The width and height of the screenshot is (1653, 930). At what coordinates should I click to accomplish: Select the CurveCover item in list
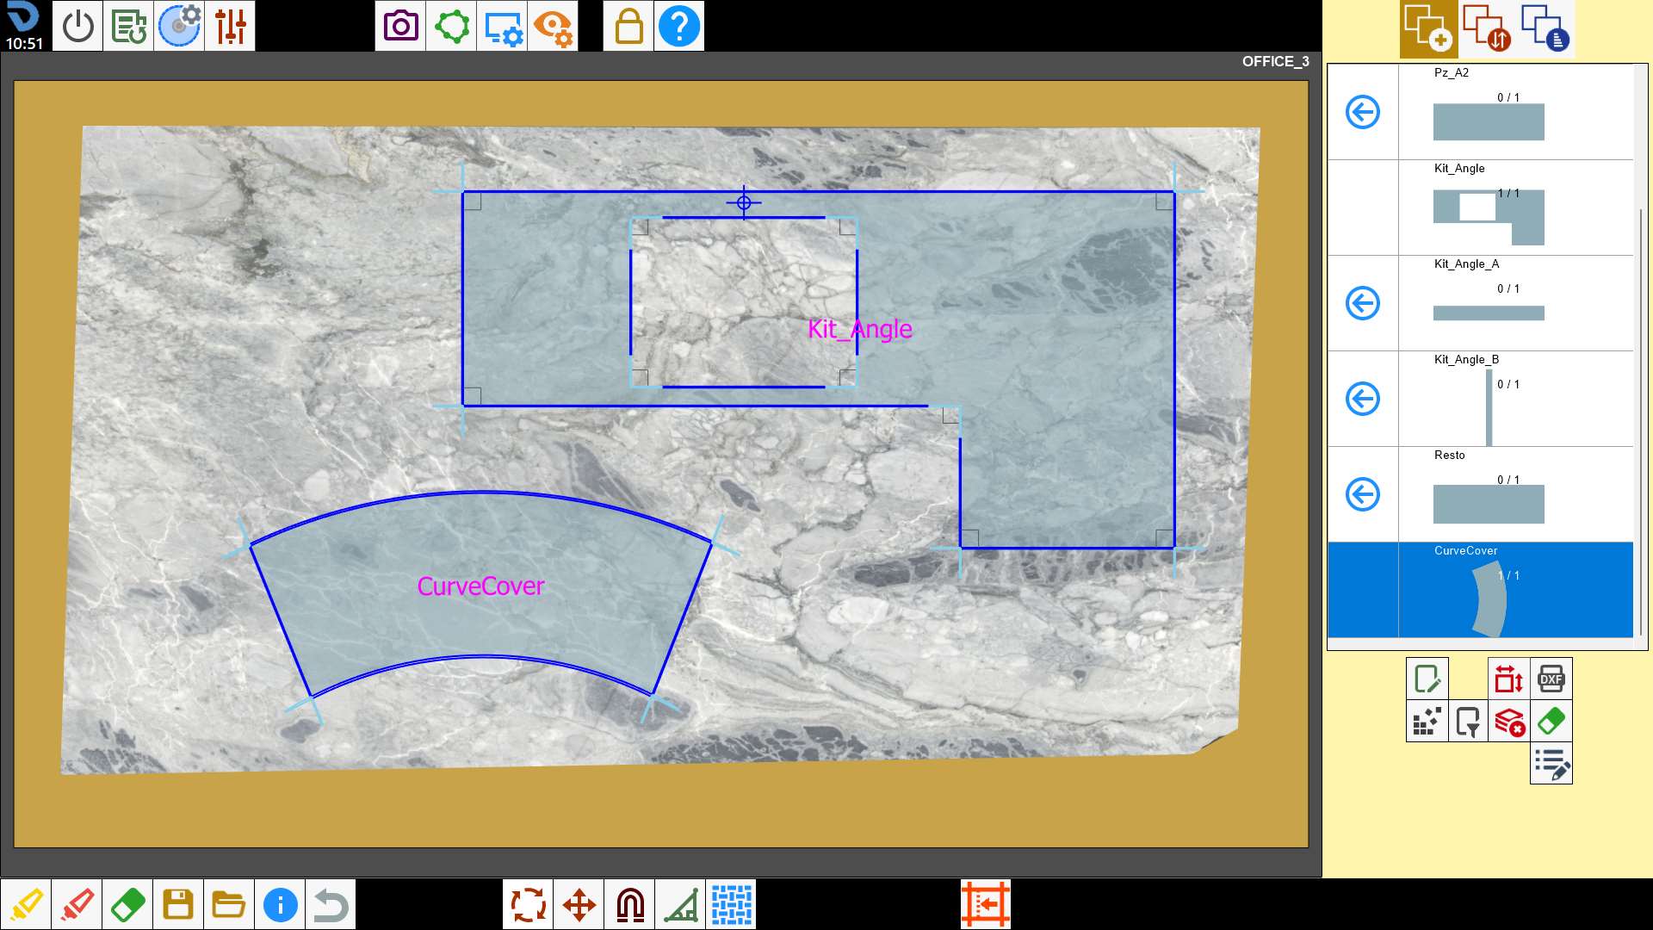click(1481, 590)
